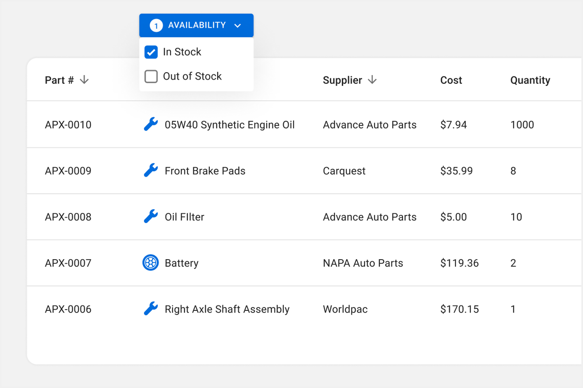Screen dimensions: 583x388
Task: Click the quantity 10 for Oil FIlter
Action: (516, 217)
